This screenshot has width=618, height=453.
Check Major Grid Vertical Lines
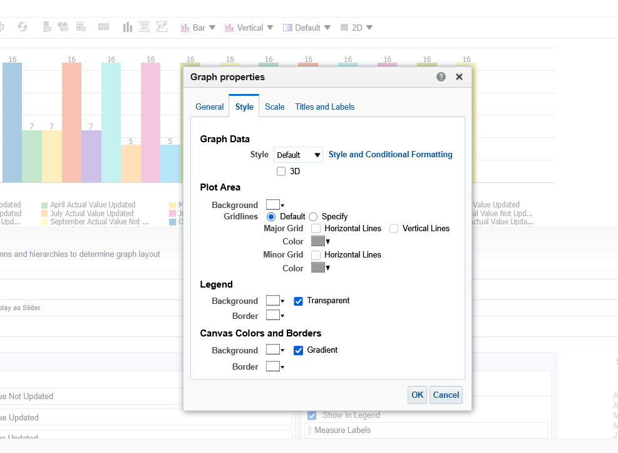click(x=394, y=229)
